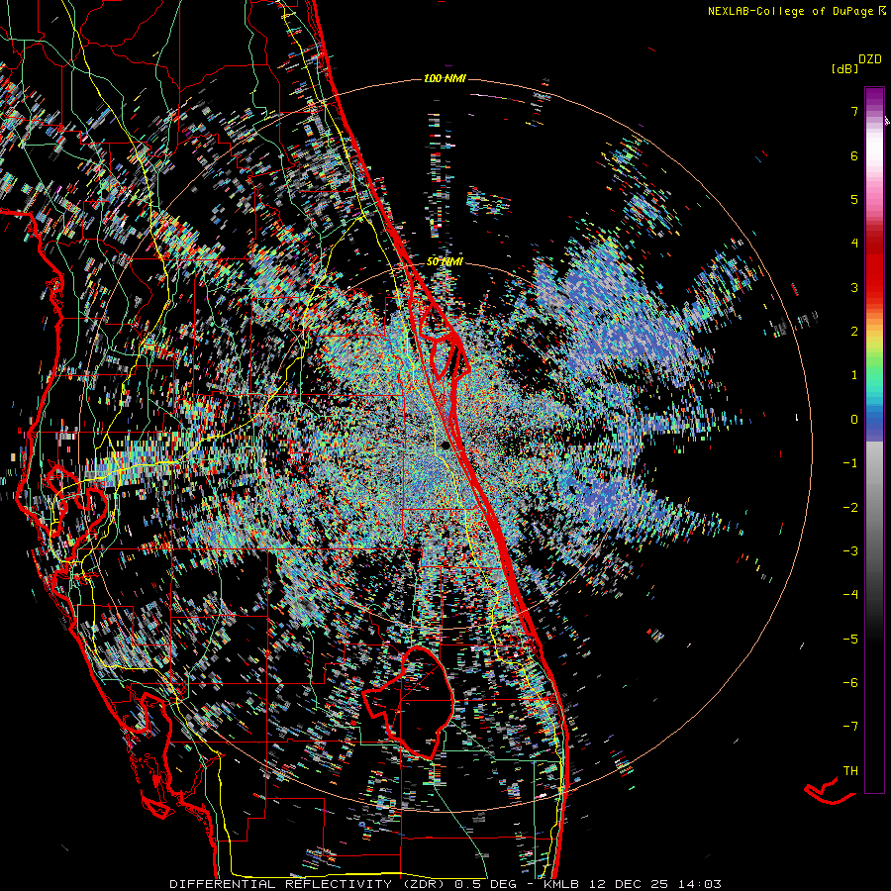This screenshot has height=891, width=891.
Task: Click the -4 value on the scale
Action: 850,595
